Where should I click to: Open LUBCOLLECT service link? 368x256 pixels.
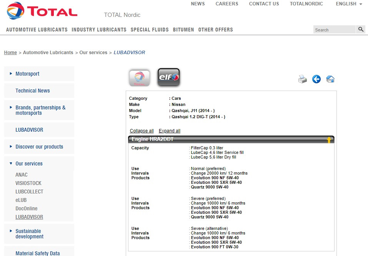pos(29,192)
